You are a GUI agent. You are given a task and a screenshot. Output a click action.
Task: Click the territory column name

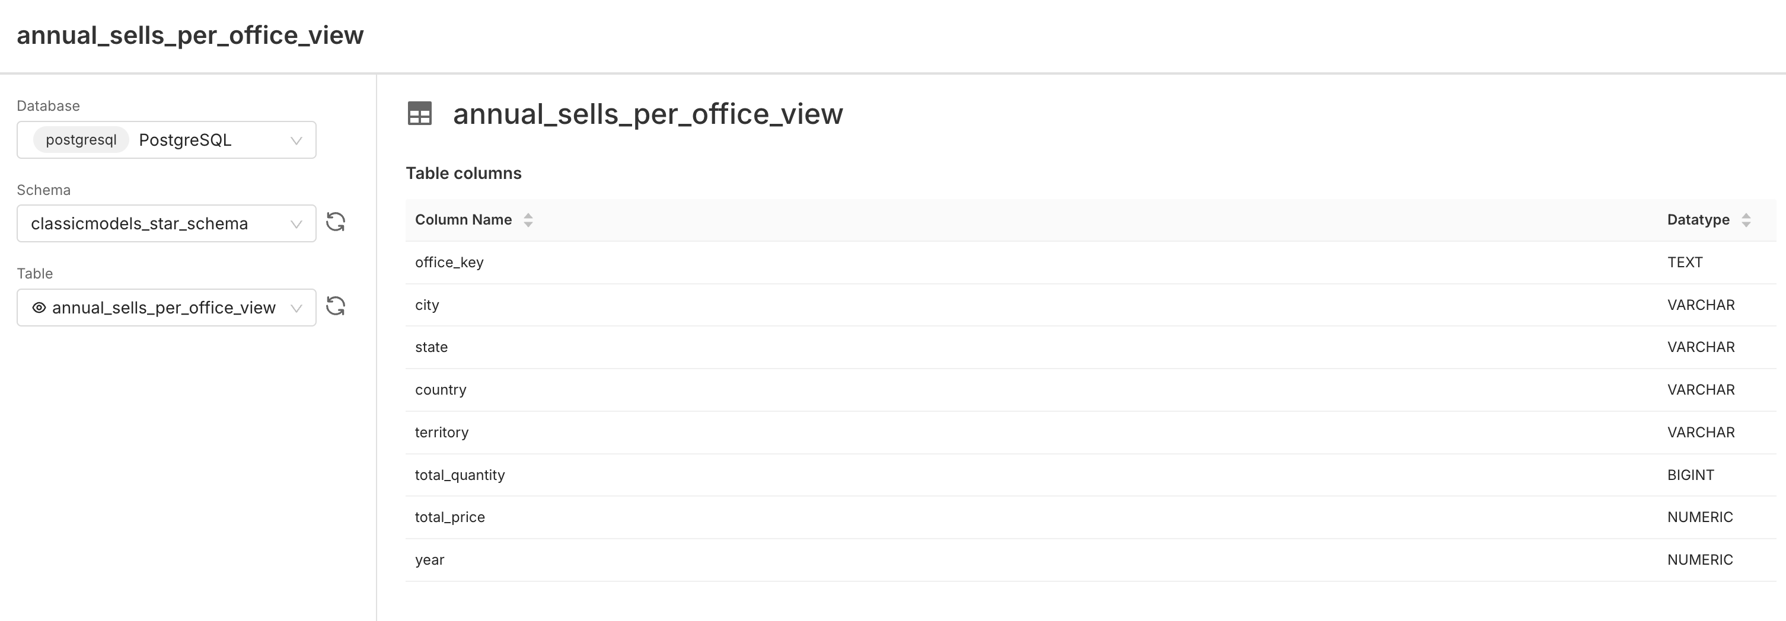pos(442,433)
